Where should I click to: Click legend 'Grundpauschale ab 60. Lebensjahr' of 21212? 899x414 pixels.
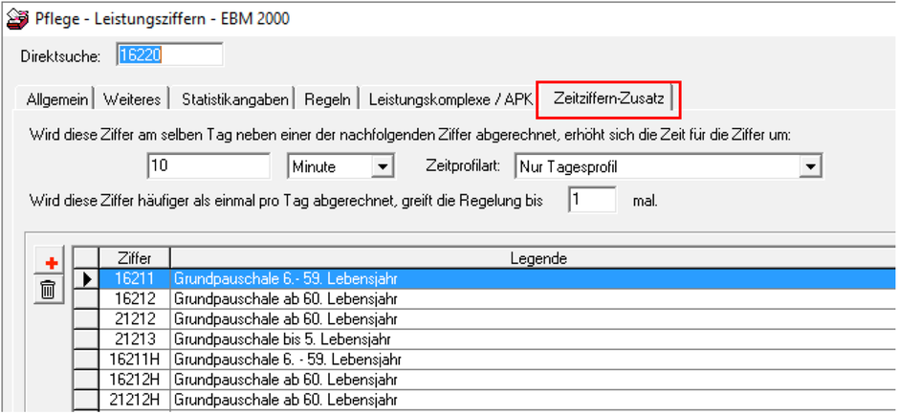285,319
